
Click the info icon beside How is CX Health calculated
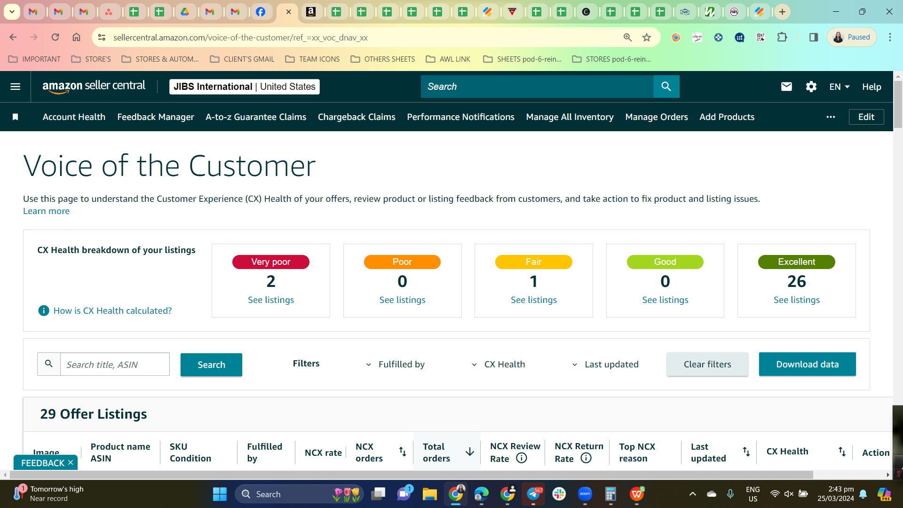[x=43, y=310]
